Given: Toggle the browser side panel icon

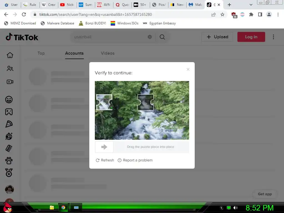Looking at the screenshot, I should pos(260,14).
